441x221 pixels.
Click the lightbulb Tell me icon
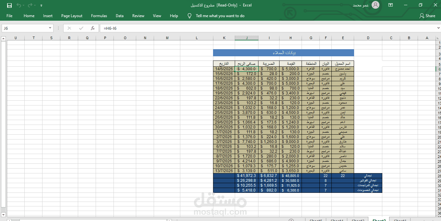[190, 16]
